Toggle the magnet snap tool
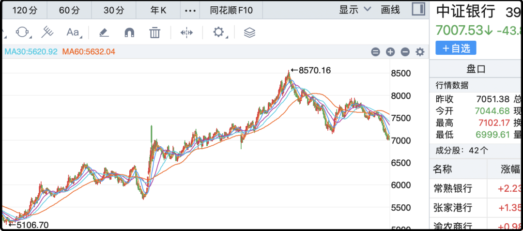 pos(129,32)
